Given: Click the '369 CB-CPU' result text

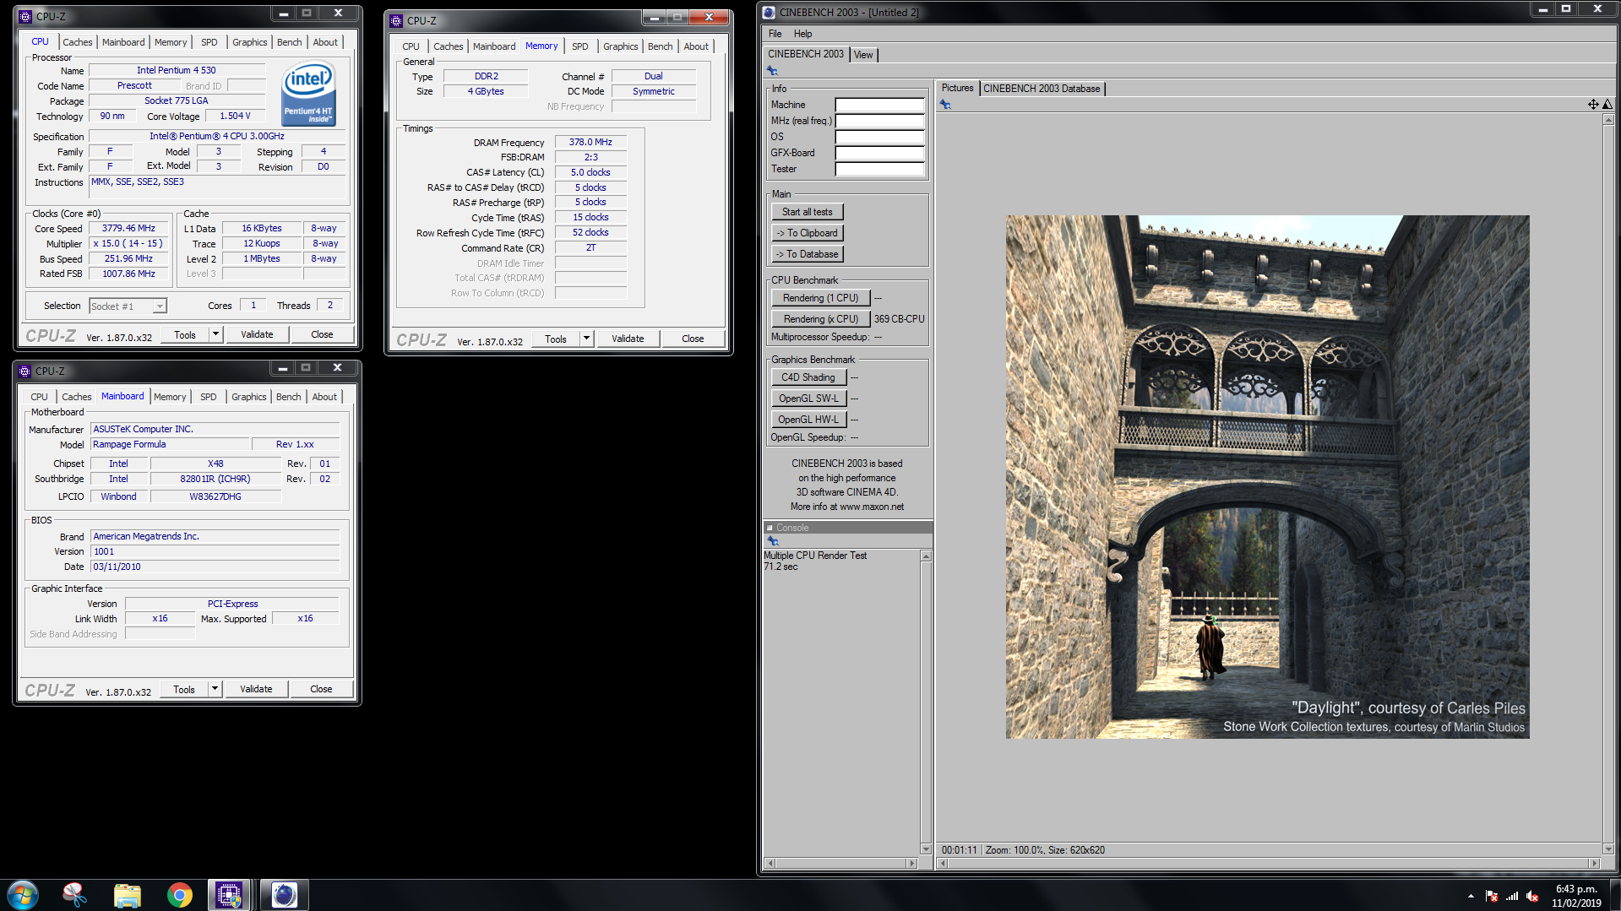Looking at the screenshot, I should click(x=900, y=319).
